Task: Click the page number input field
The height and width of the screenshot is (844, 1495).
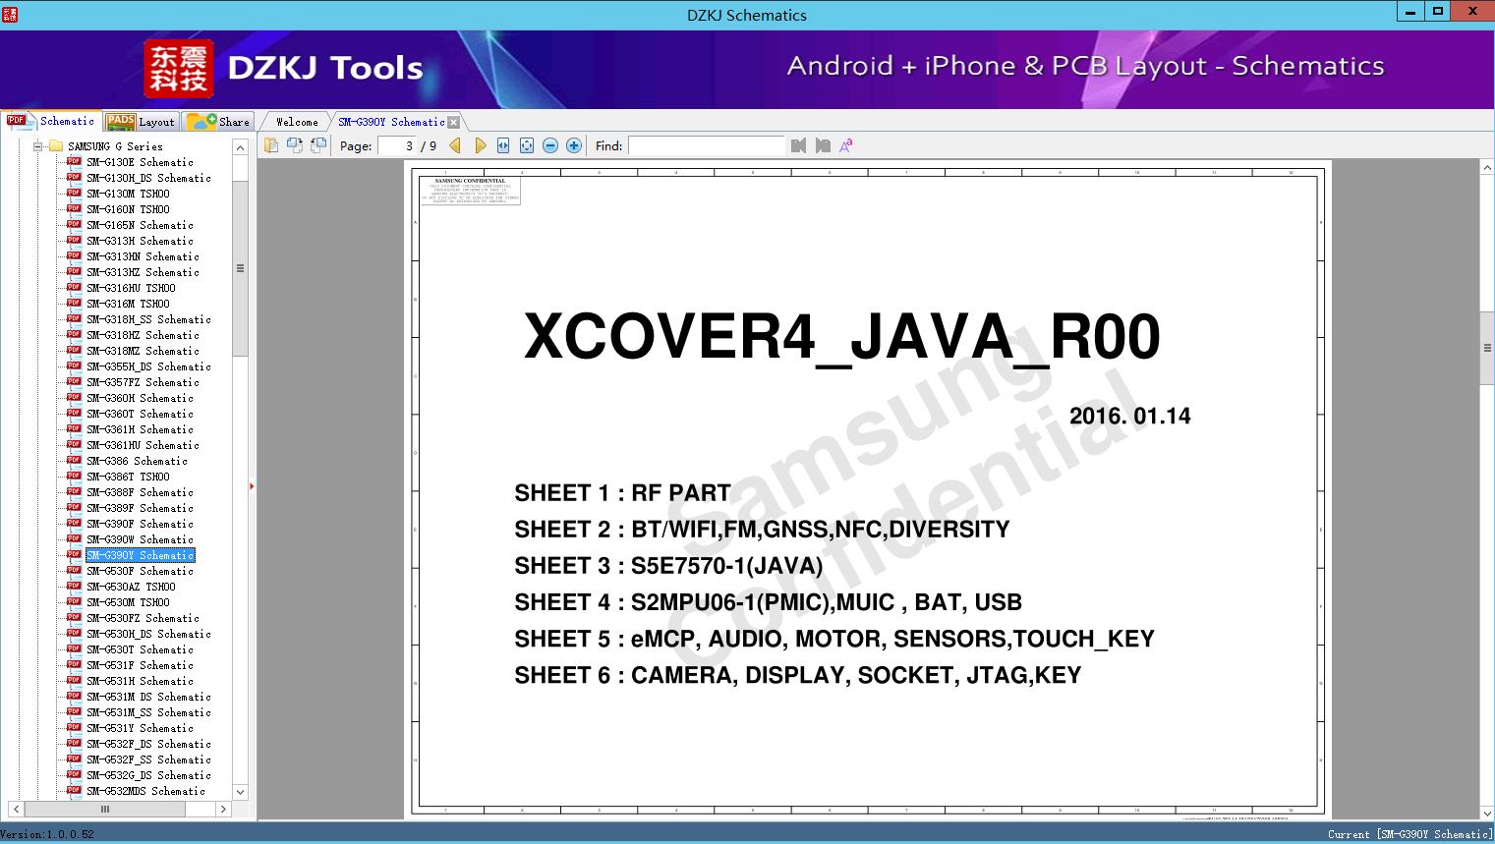Action: pos(397,145)
